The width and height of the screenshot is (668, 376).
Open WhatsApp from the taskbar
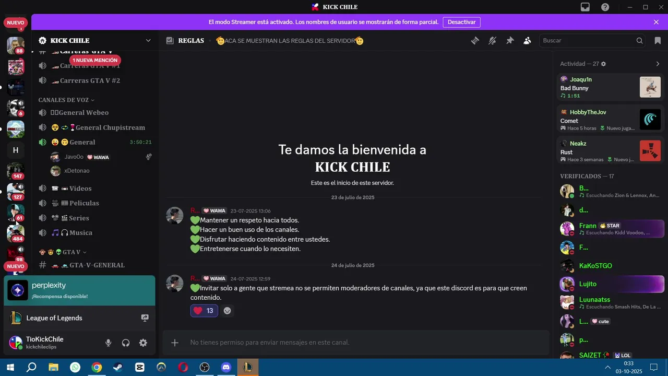[x=75, y=368]
